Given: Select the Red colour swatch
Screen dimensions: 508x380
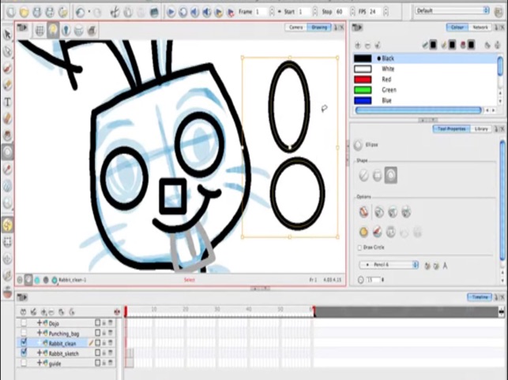Looking at the screenshot, I should (363, 80).
